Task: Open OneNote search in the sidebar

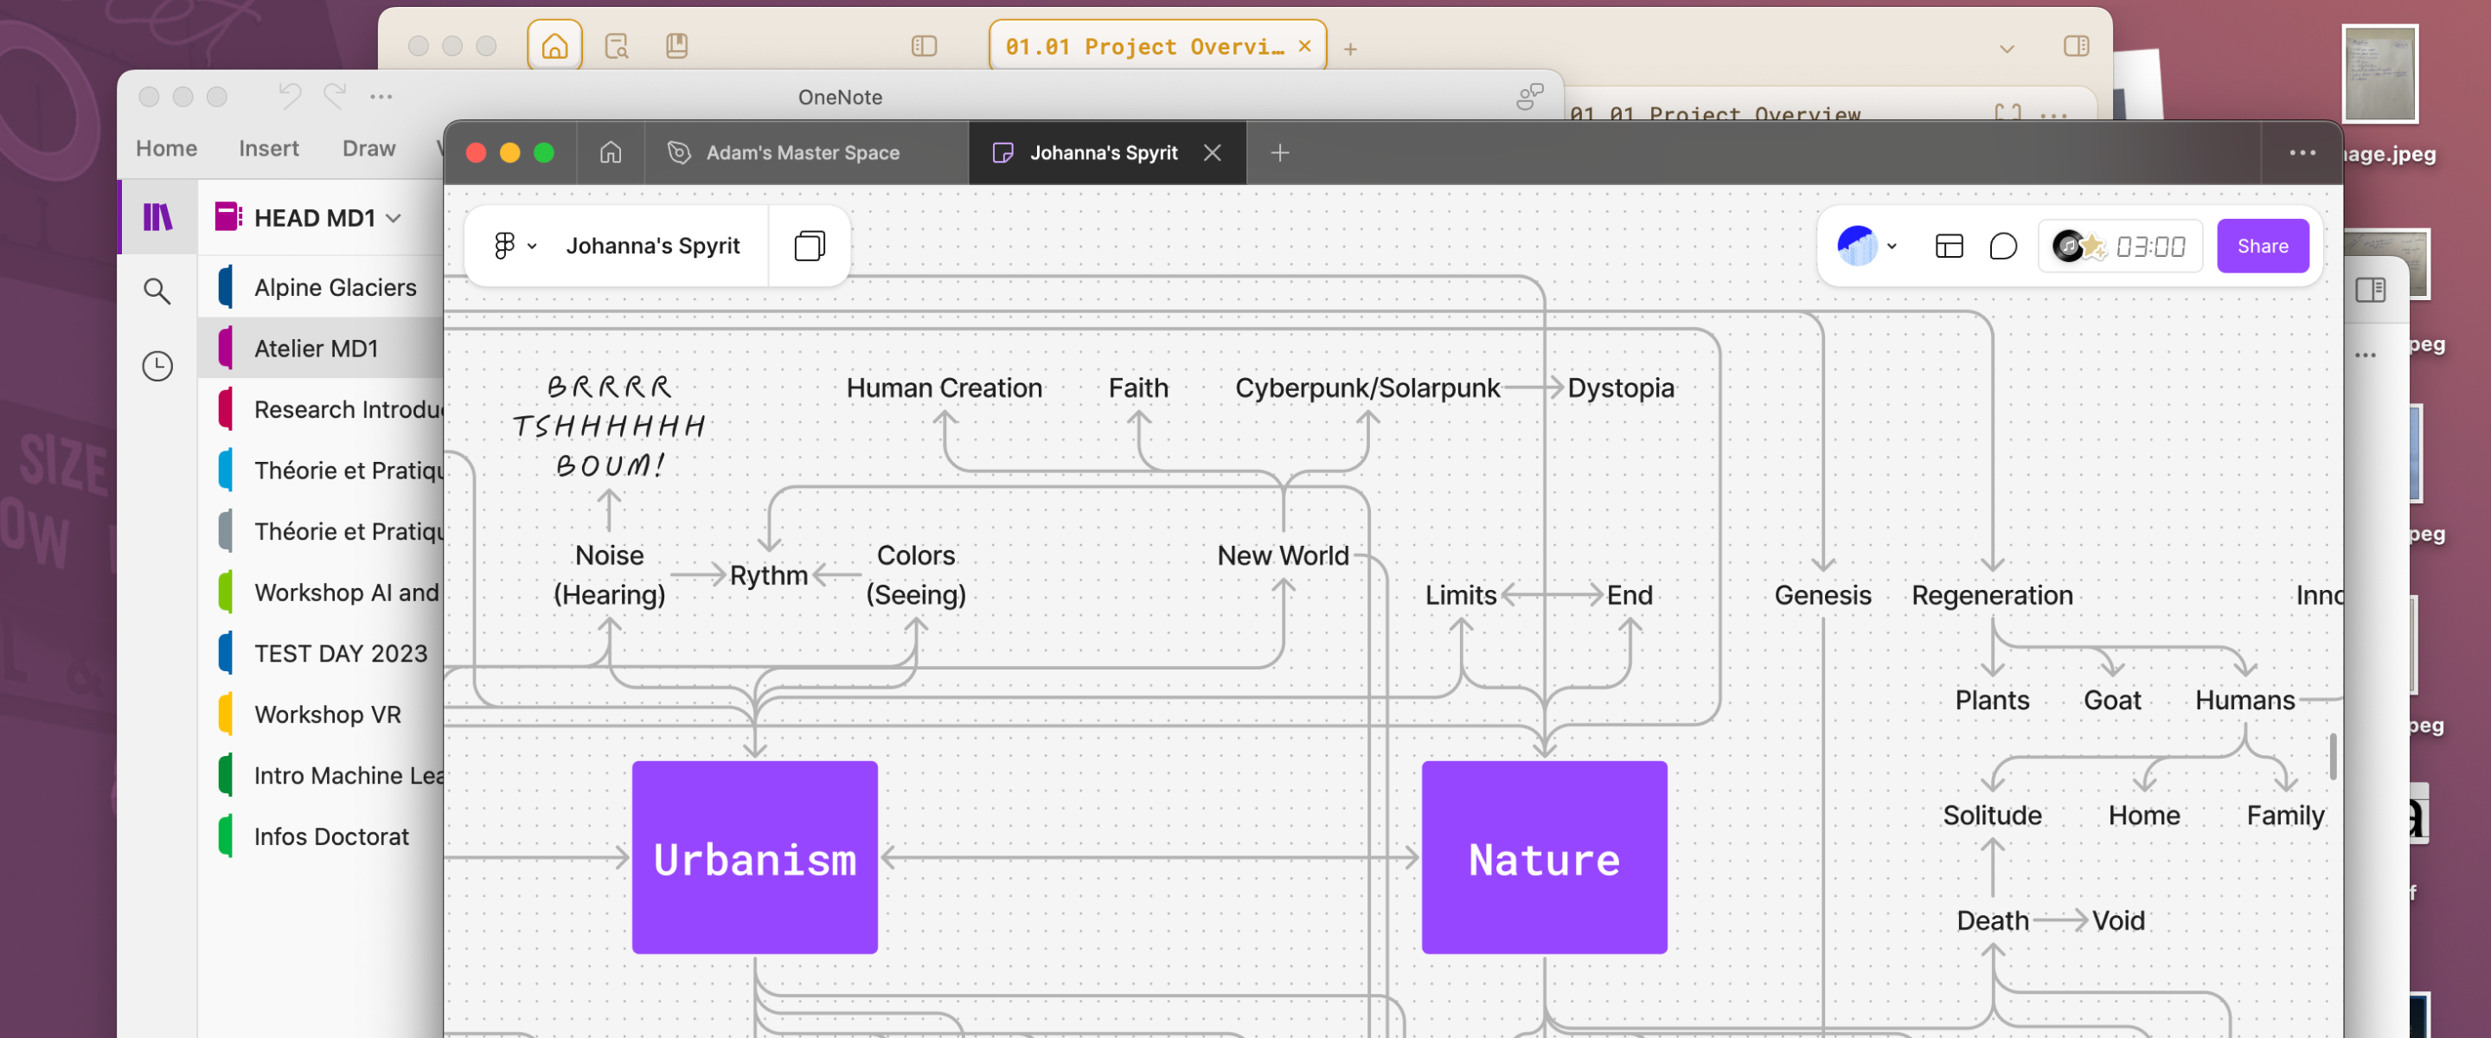Action: (157, 291)
